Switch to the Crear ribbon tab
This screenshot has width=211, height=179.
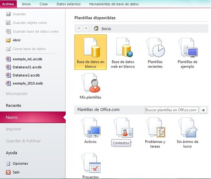point(44,4)
